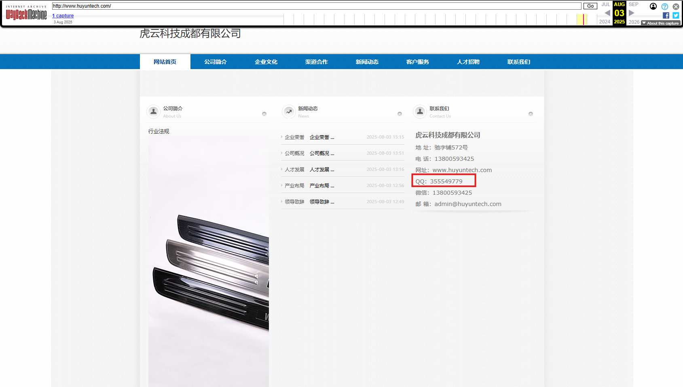Open the Wayback user account icon

653,6
